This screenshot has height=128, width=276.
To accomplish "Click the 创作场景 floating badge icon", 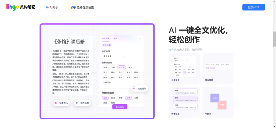I will [77, 103].
